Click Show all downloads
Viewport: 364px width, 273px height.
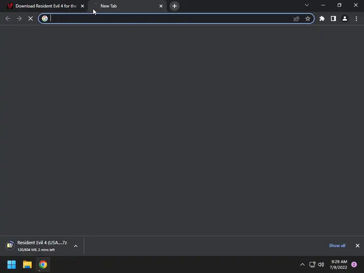[337, 246]
